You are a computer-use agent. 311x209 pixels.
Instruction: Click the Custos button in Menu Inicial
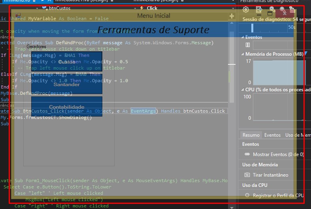pyautogui.click(x=67, y=62)
